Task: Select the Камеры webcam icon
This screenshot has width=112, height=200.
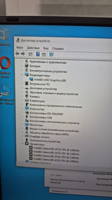Action: (x=27, y=96)
